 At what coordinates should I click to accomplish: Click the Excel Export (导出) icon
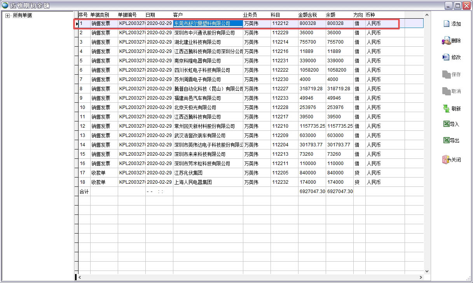coord(446,141)
